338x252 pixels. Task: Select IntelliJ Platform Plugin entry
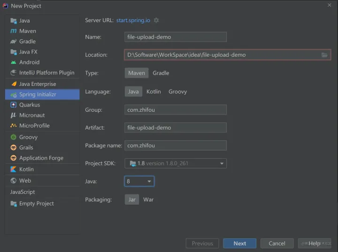coord(42,73)
